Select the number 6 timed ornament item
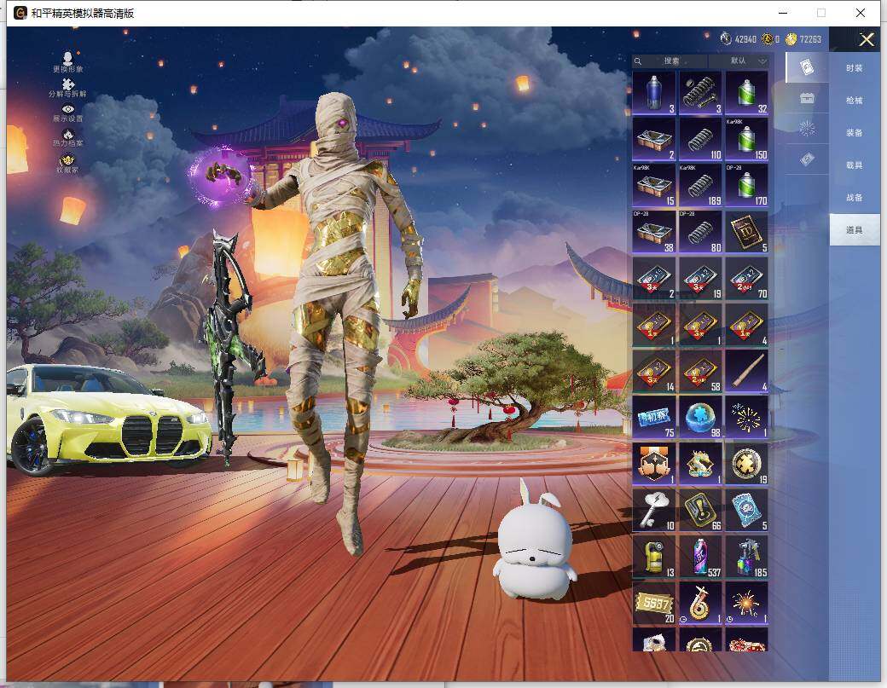Viewport: 887px width, 688px height. coord(700,603)
